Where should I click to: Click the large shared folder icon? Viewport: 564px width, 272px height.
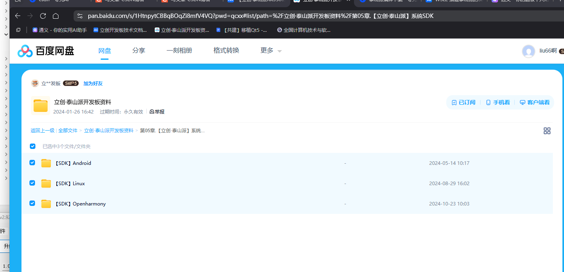pyautogui.click(x=41, y=106)
